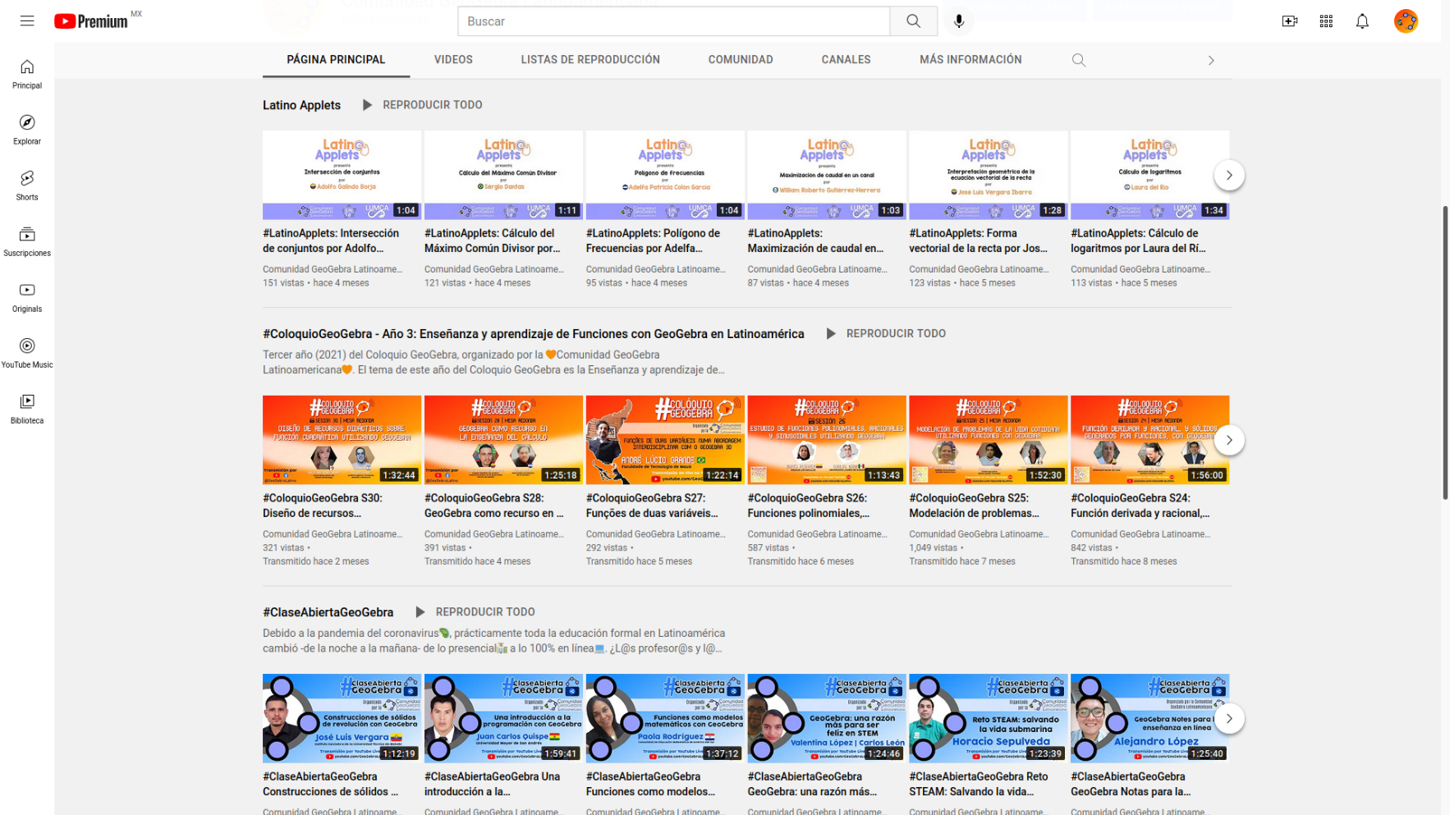Open the ColoquioGeoGebra S27 video thumbnail

point(664,440)
